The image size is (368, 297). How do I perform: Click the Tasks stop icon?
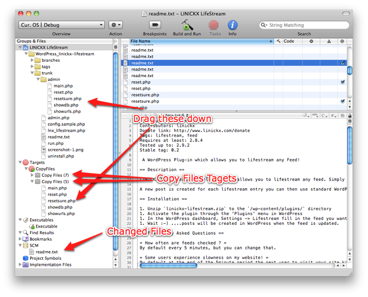coord(213,25)
